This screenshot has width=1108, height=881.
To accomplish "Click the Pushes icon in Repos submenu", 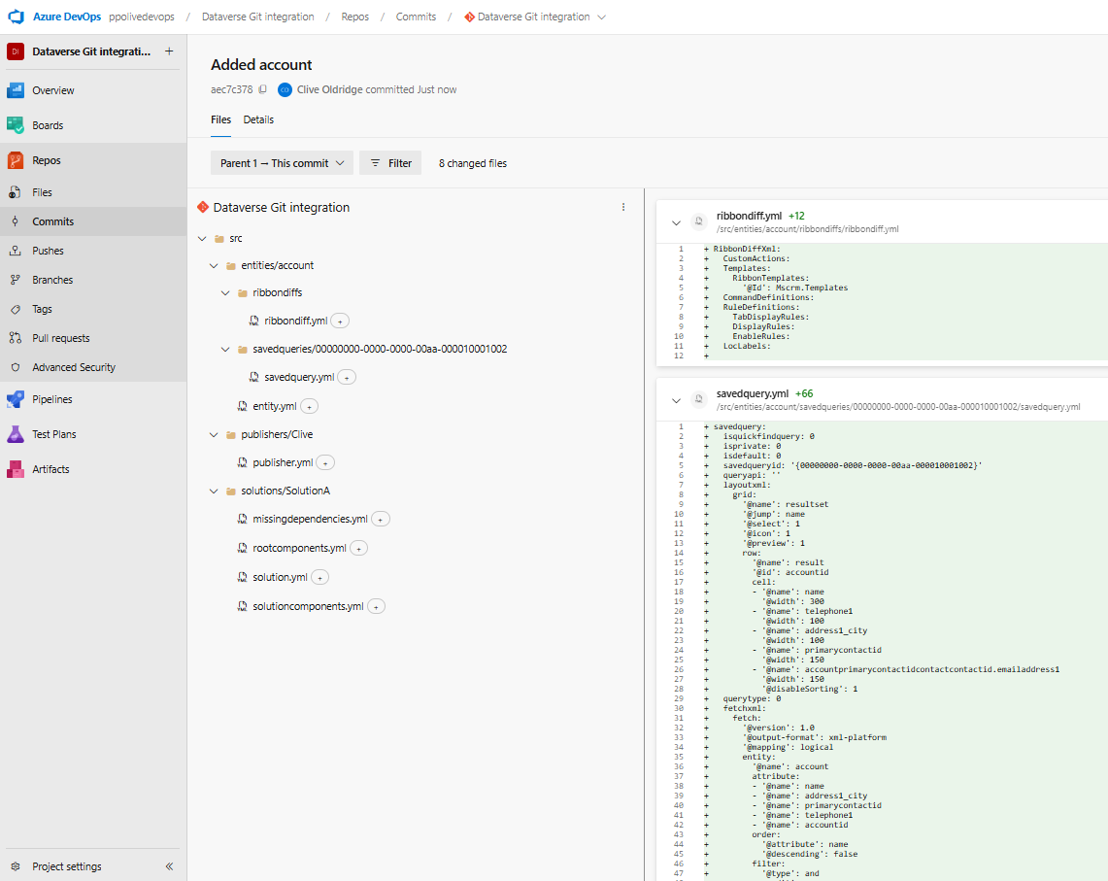I will 15,251.
